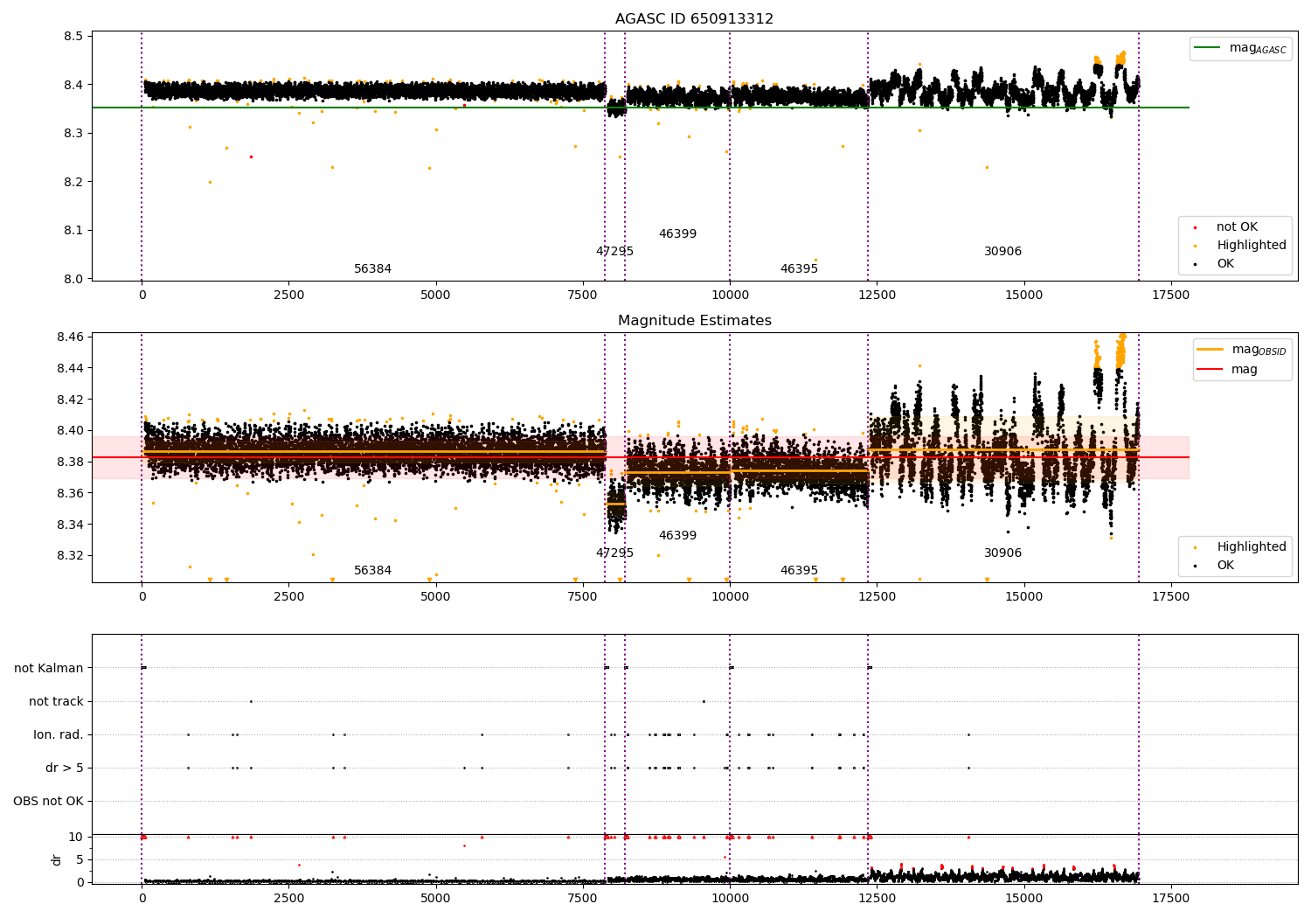The width and height of the screenshot is (1311, 918).
Task: Click the 8.38 y-axis tick label
Action: coord(70,462)
